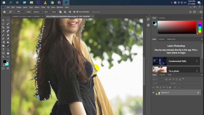Expand the Fix a photo tutorials
The image size is (204, 115).
[176, 70]
